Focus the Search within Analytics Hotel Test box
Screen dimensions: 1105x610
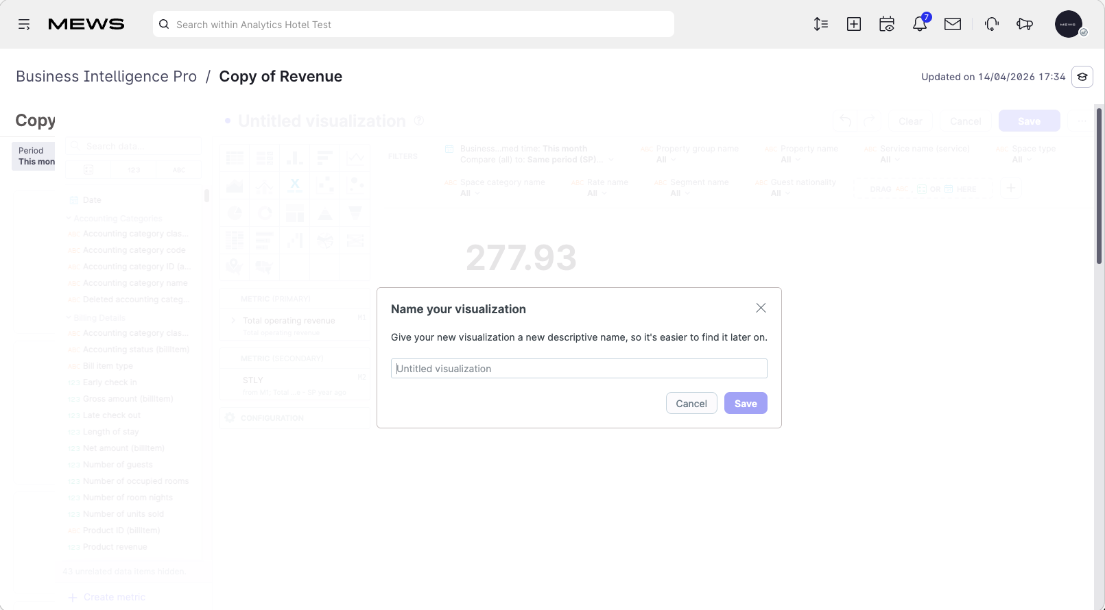[x=414, y=25]
